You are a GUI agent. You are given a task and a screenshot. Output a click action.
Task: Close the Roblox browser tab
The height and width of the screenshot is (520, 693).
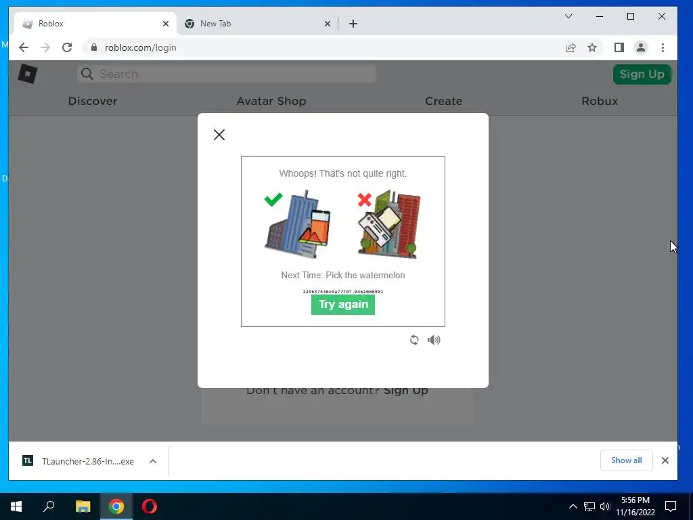pos(166,24)
